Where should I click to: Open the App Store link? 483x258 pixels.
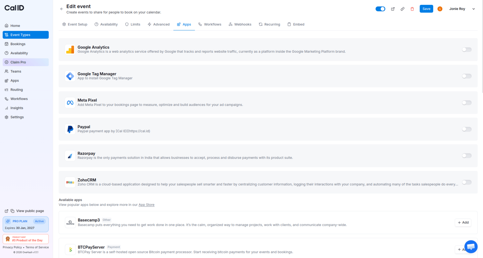tap(146, 205)
